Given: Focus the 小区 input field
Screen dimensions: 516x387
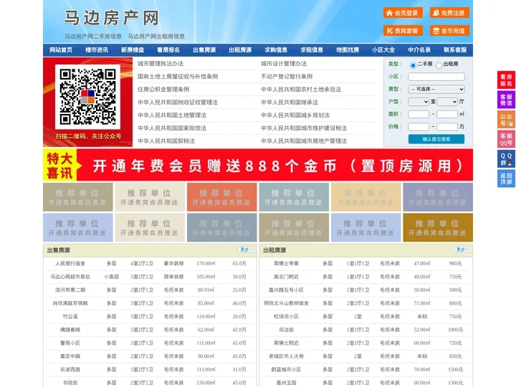Looking at the screenshot, I should (x=436, y=77).
